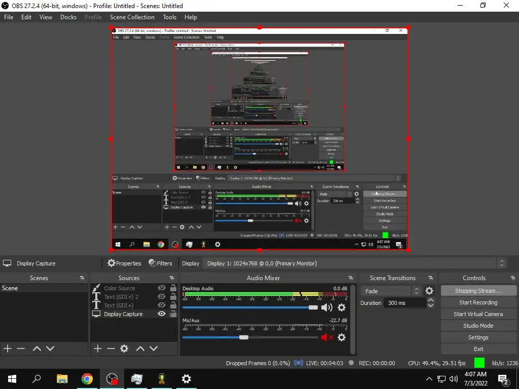Move source down in Sources list
Screen dimensions: 519x389
point(153,348)
